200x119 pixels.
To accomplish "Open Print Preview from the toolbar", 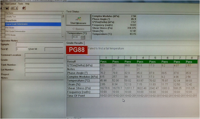I will 16,8.
